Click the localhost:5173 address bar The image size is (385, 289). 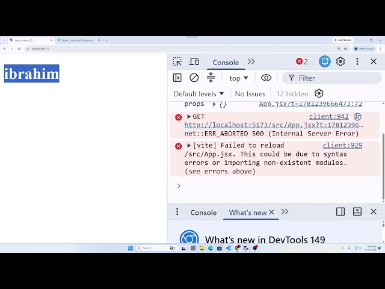pos(180,49)
